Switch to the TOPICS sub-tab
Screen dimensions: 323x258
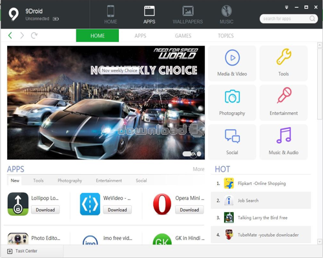pos(225,35)
